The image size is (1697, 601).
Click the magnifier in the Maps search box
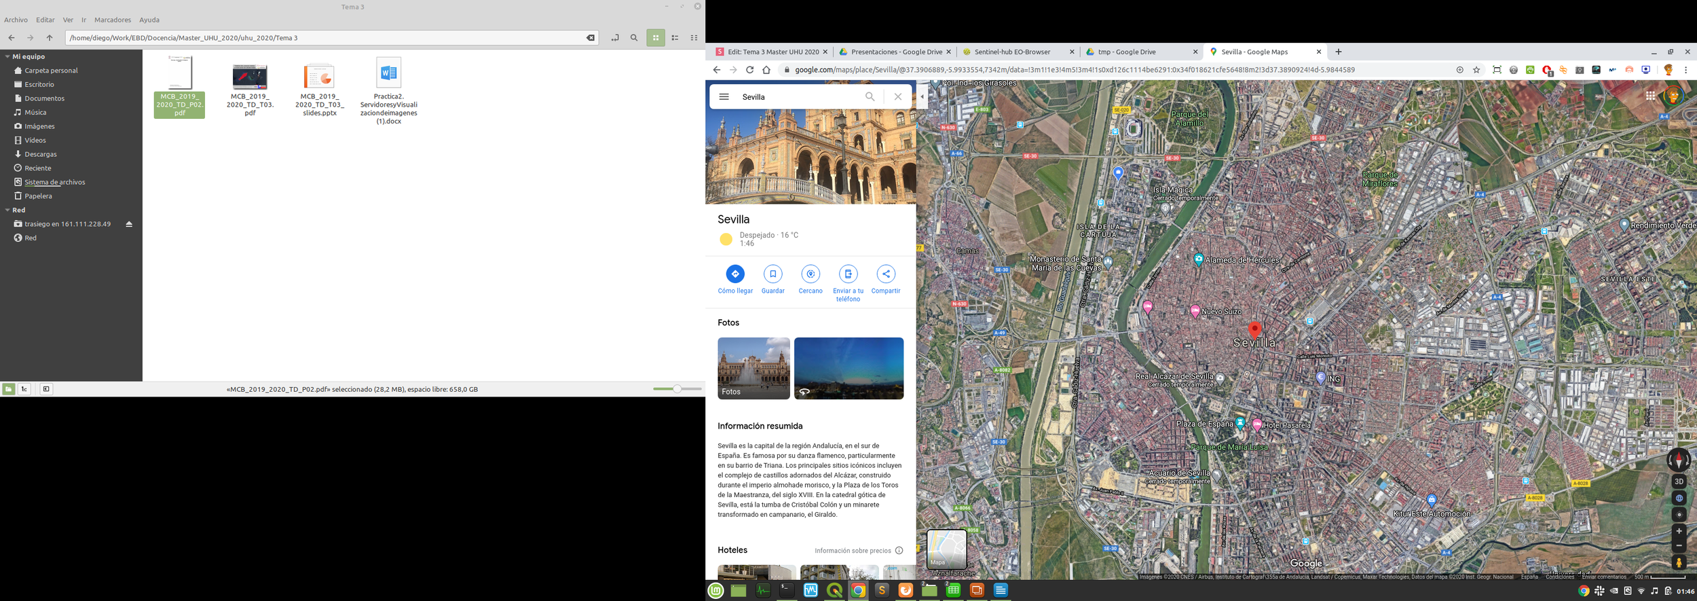click(x=870, y=96)
